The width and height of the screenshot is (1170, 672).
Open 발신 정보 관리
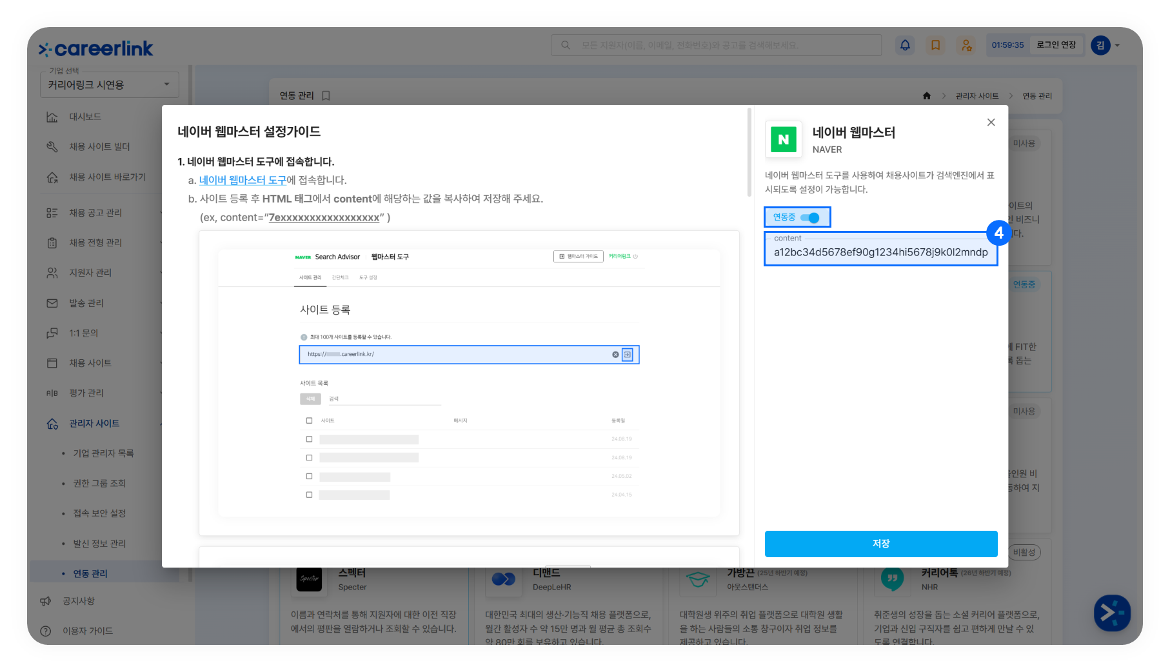(99, 544)
